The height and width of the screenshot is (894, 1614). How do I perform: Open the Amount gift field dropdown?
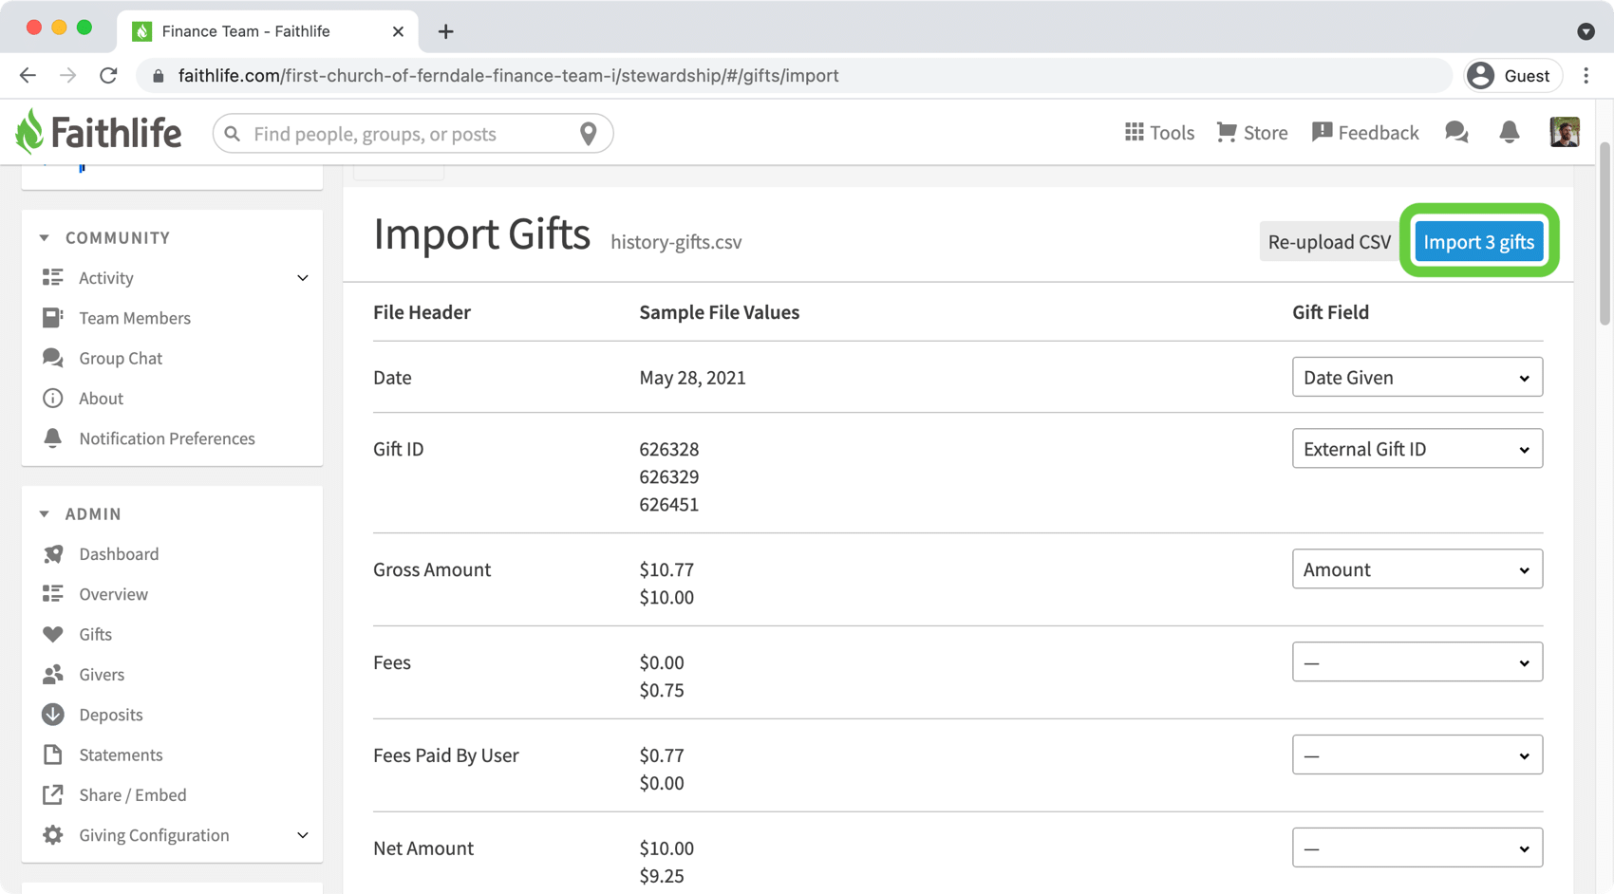[x=1417, y=568]
